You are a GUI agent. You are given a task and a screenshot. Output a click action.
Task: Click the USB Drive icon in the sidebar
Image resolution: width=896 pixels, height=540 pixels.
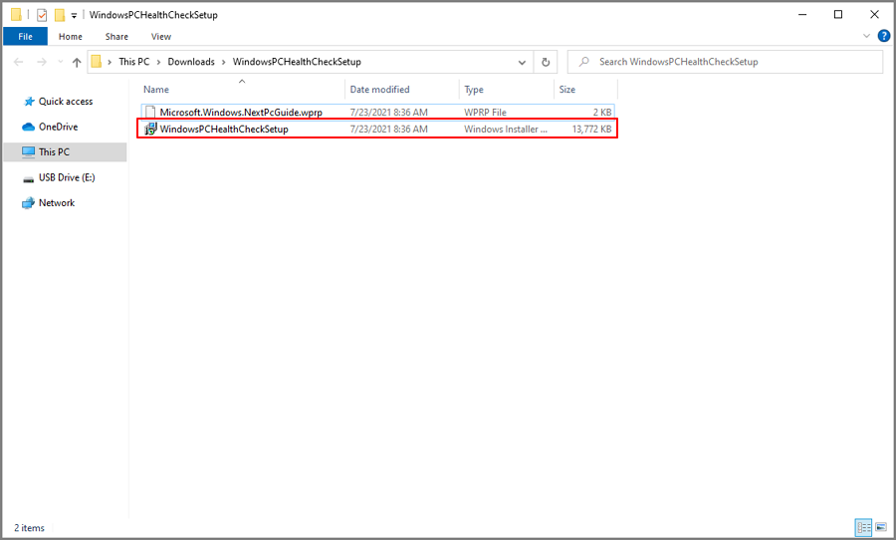[x=28, y=178]
